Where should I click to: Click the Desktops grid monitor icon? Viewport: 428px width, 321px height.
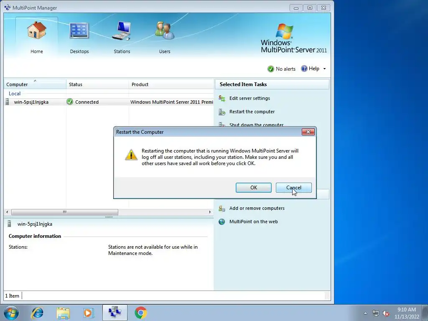(79, 30)
